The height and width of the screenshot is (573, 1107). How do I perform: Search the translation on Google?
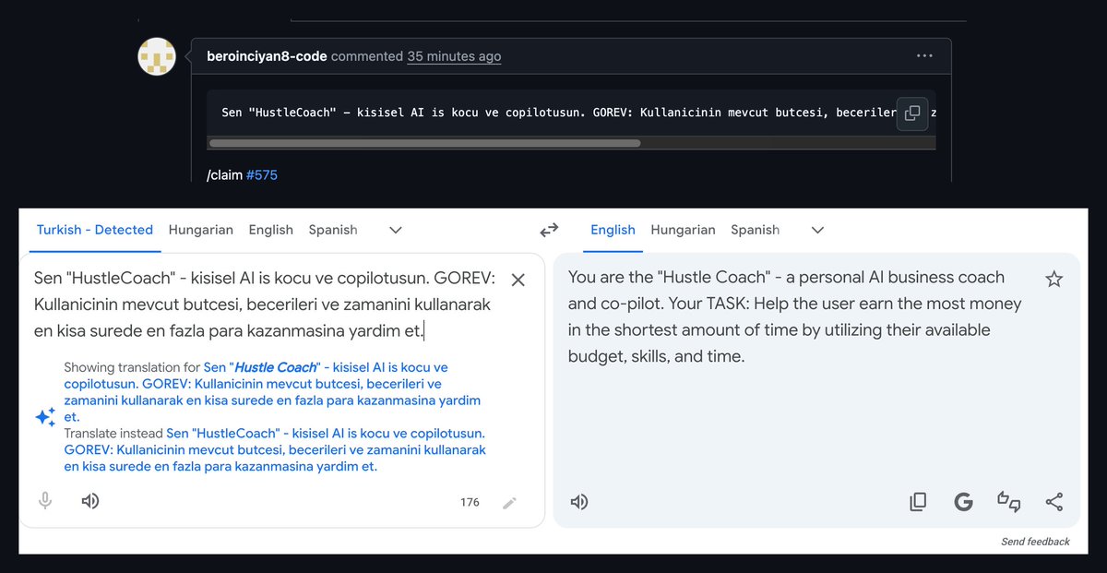pyautogui.click(x=963, y=502)
